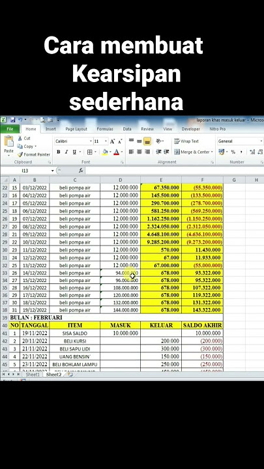This screenshot has width=264, height=469.
Task: Click Merge & Center button
Action: click(192, 152)
